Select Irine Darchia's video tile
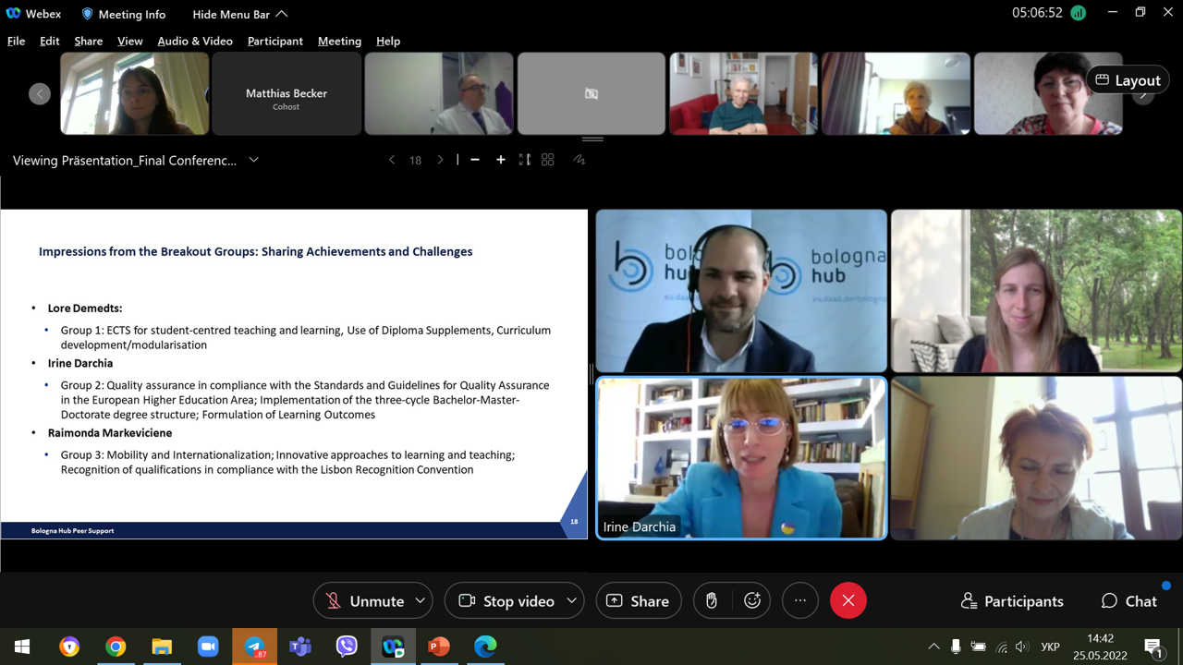 [x=741, y=457]
